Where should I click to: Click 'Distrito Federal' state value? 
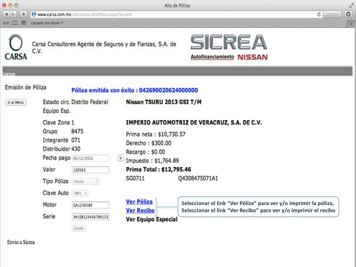coord(90,102)
